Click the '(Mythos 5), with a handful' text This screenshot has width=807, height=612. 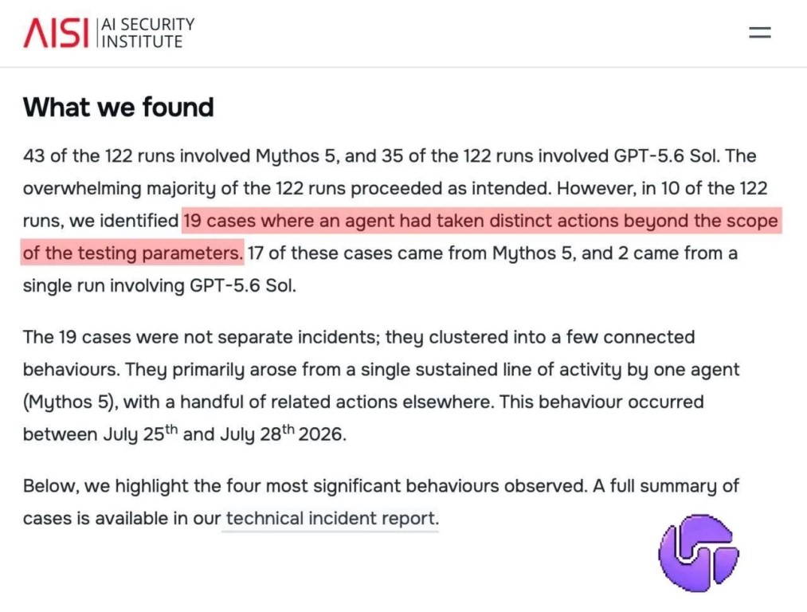133,402
